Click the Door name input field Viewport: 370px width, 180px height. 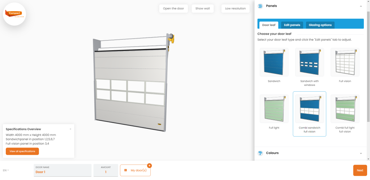[x=63, y=170]
